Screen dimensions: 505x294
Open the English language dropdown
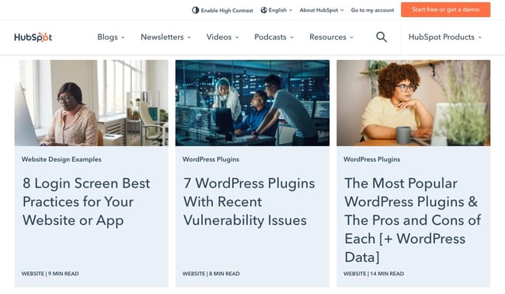277,10
